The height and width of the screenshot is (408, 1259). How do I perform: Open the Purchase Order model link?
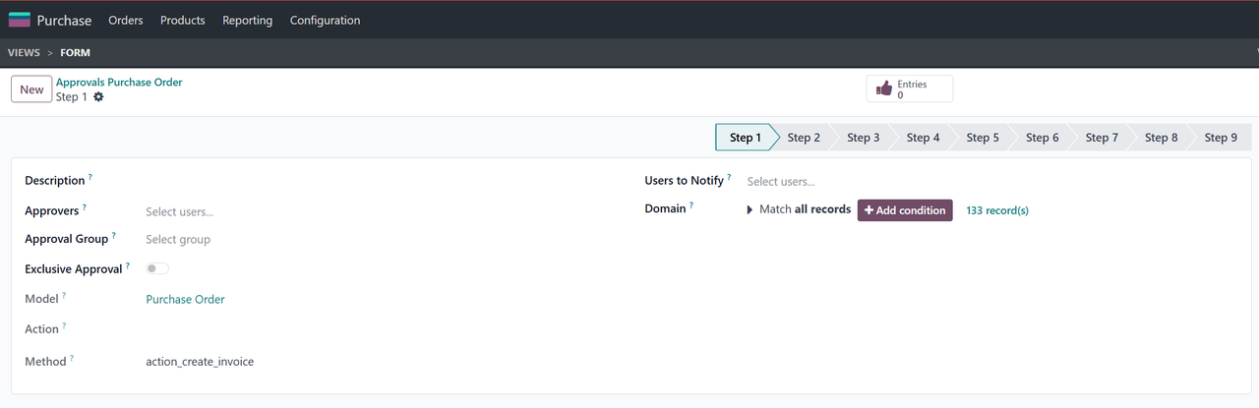(x=185, y=299)
